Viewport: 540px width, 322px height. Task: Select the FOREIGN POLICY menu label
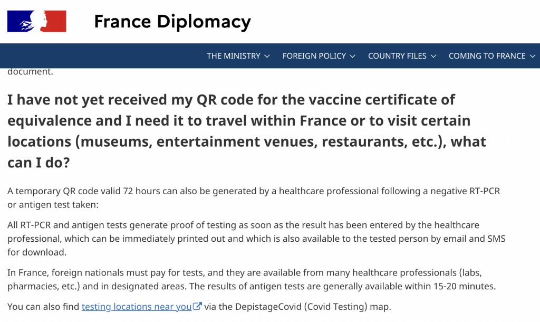coord(314,56)
